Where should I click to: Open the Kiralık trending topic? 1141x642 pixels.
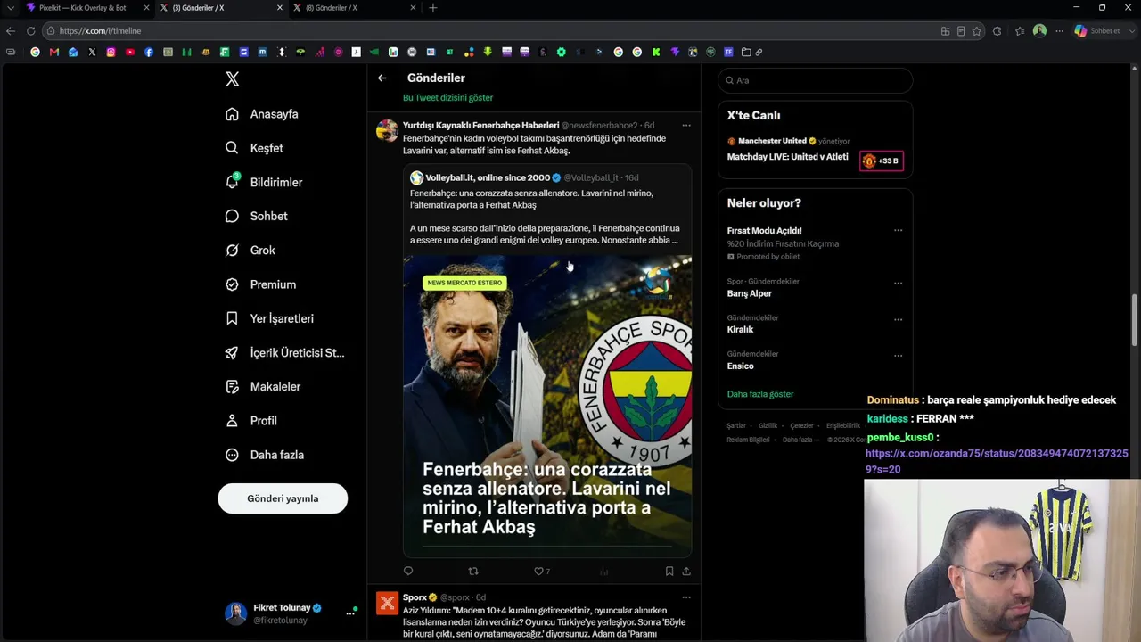coord(740,330)
